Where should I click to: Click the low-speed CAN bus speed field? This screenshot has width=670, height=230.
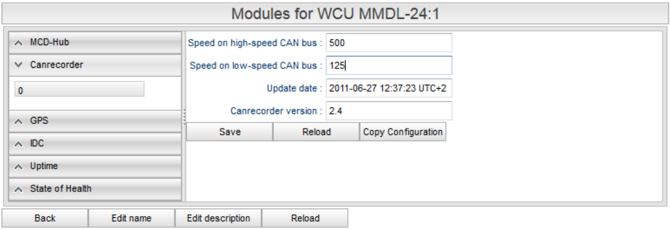tap(389, 65)
